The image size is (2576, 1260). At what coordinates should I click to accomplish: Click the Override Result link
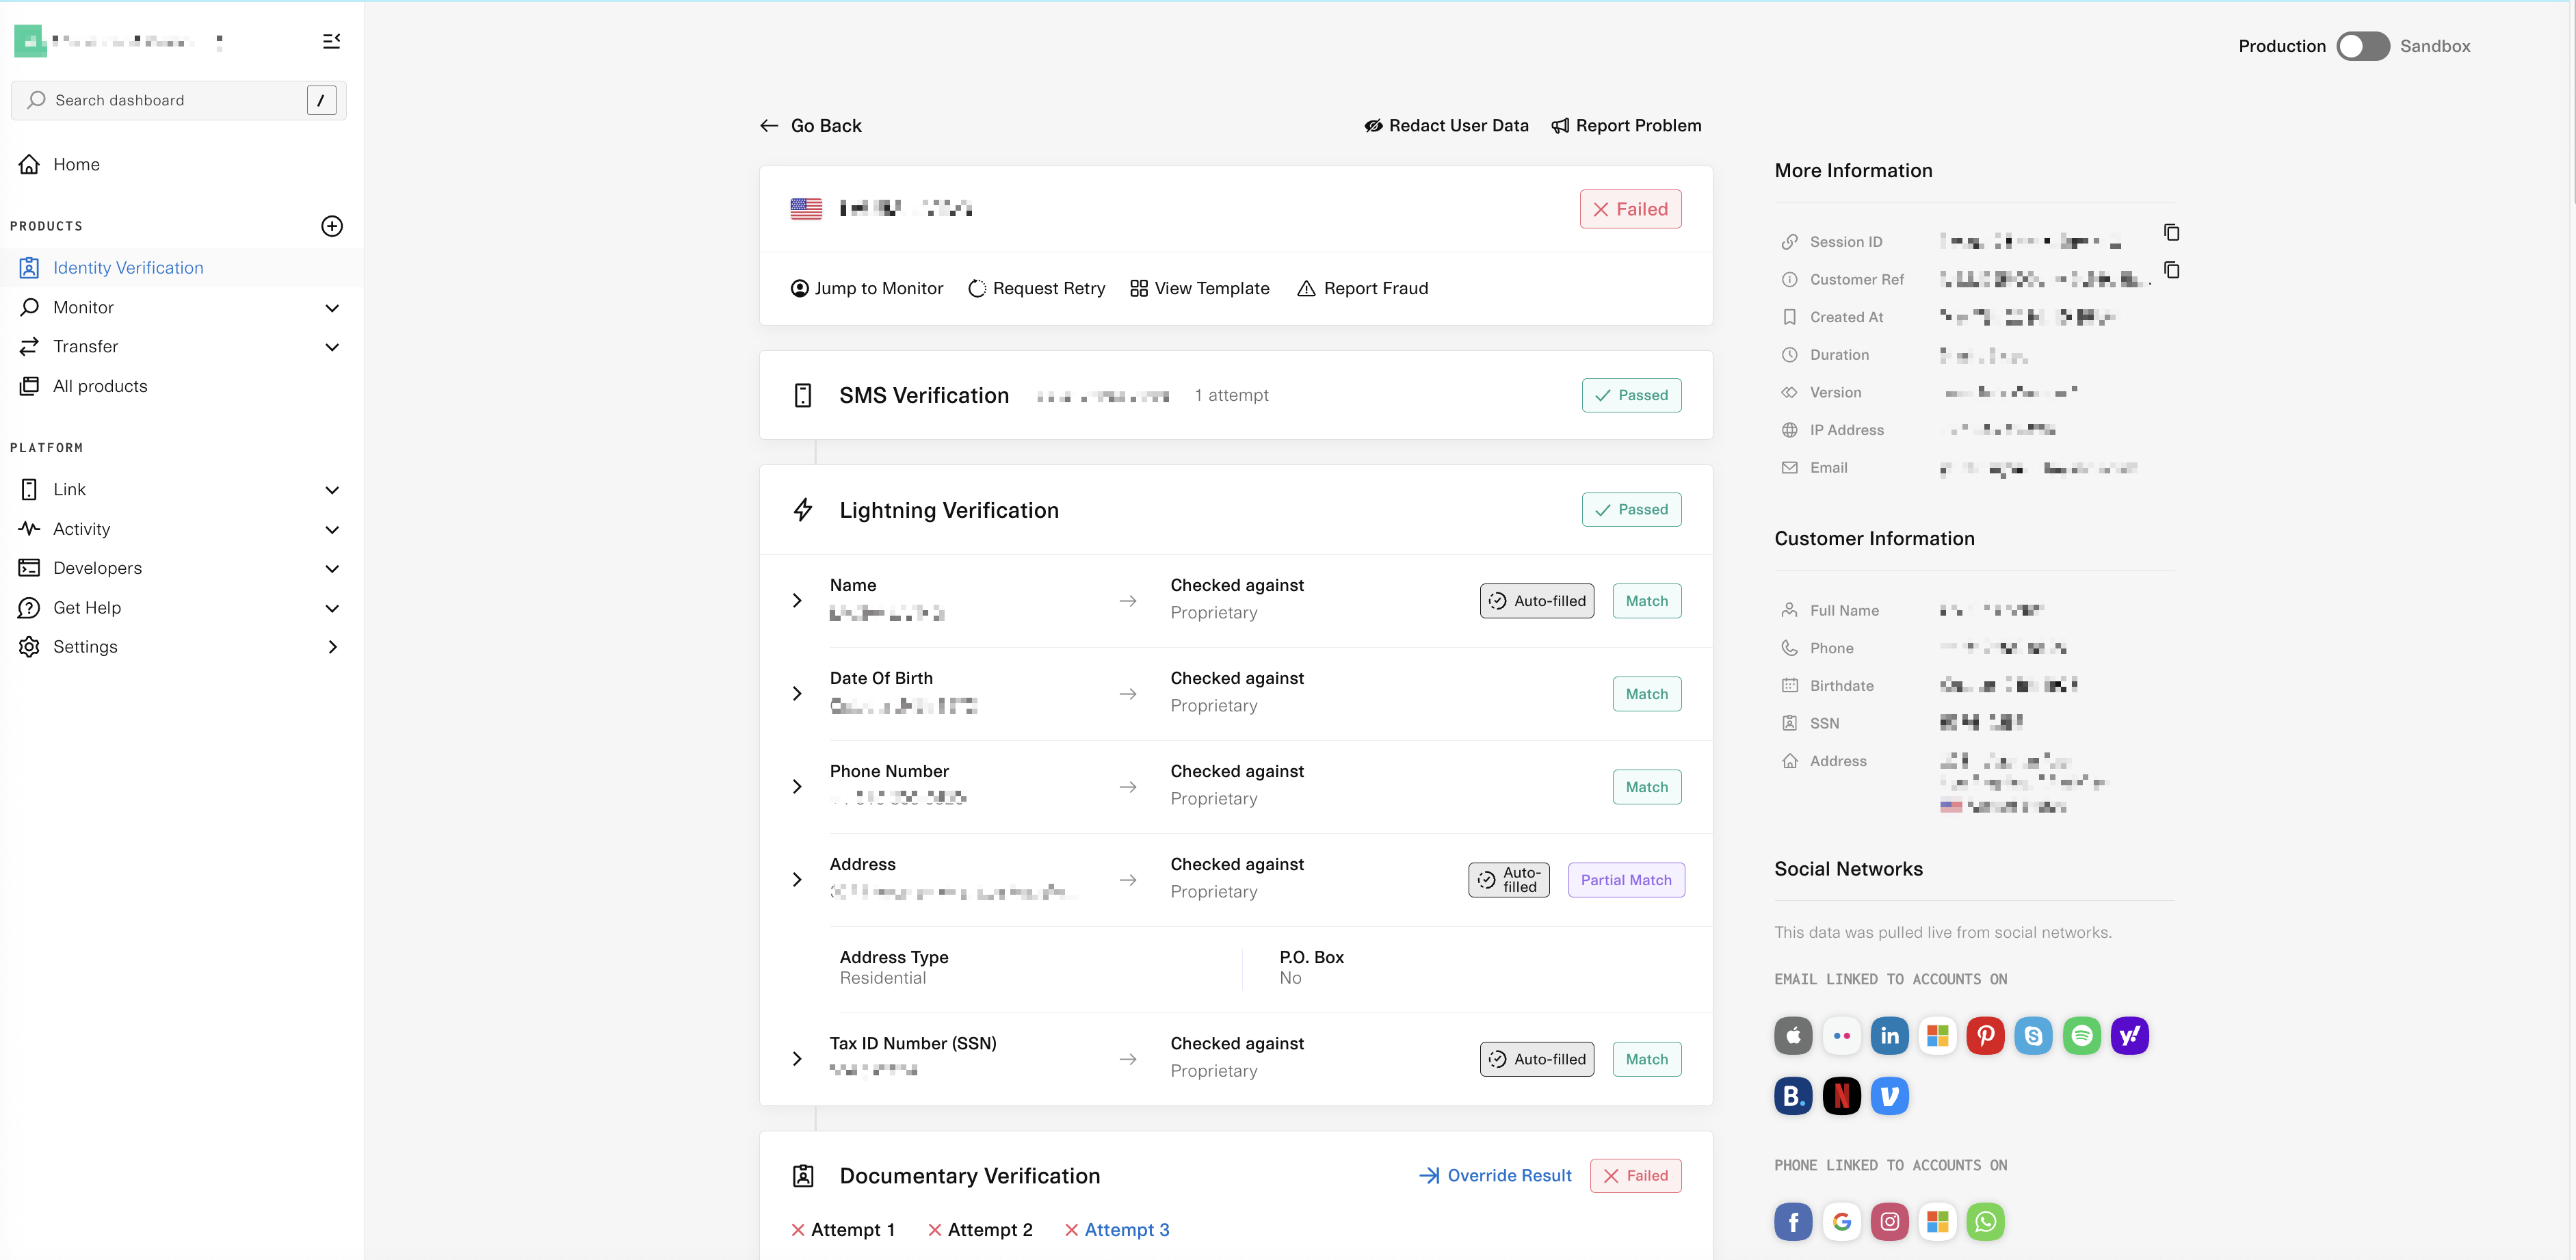(x=1495, y=1176)
